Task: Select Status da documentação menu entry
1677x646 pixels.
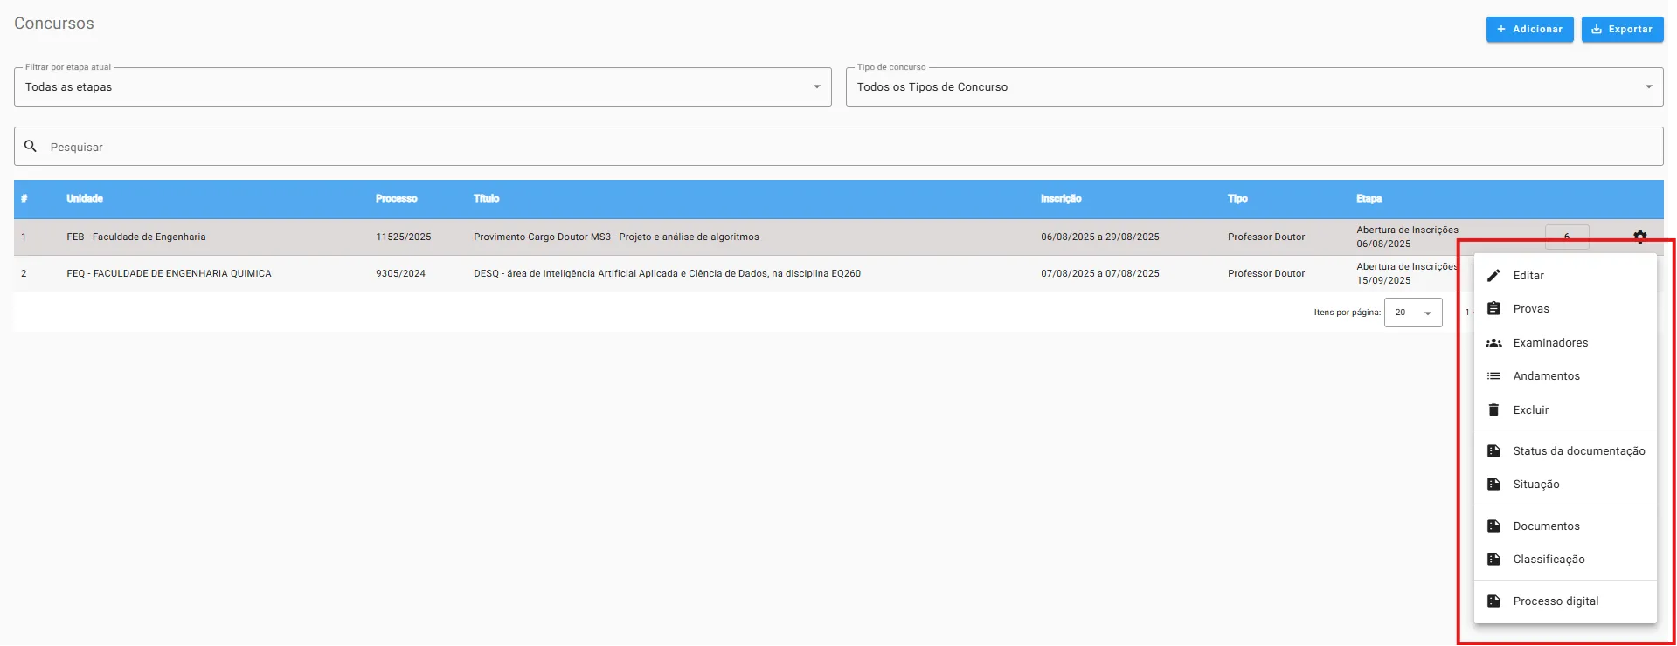Action: pyautogui.click(x=1577, y=451)
